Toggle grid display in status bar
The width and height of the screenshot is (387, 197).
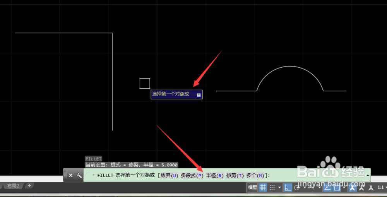(x=263, y=188)
